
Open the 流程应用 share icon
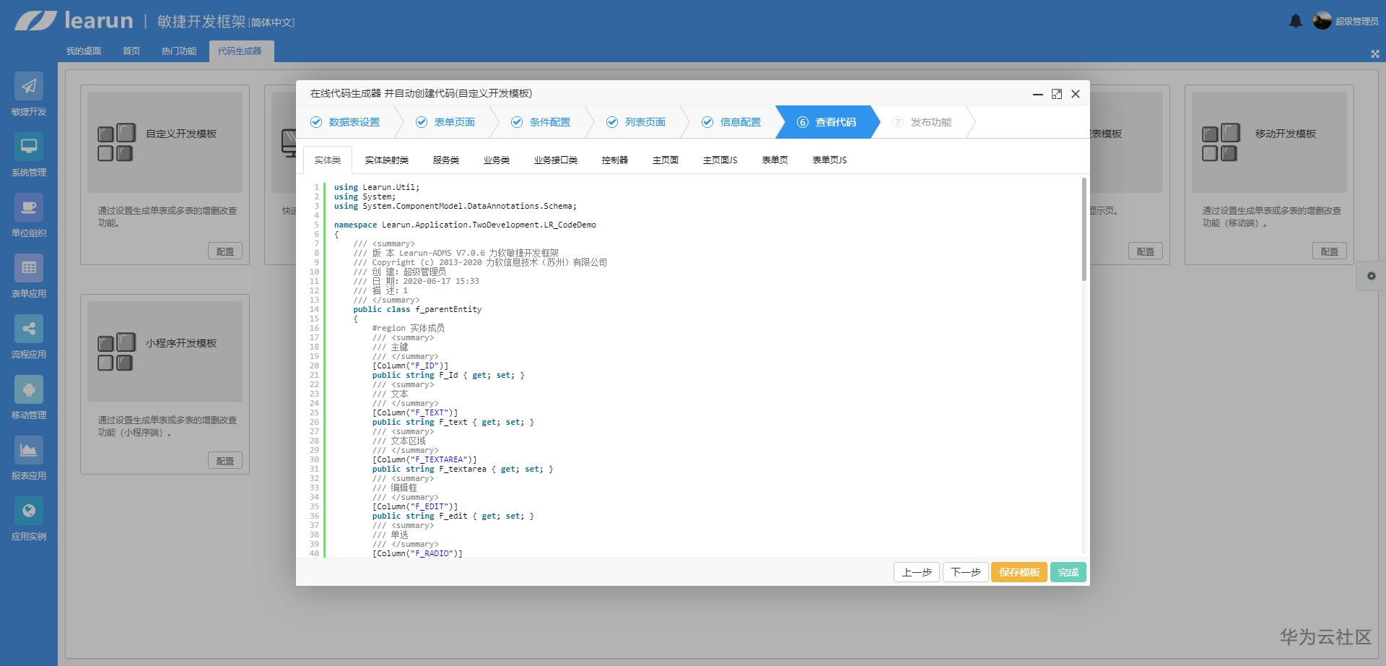(x=29, y=329)
